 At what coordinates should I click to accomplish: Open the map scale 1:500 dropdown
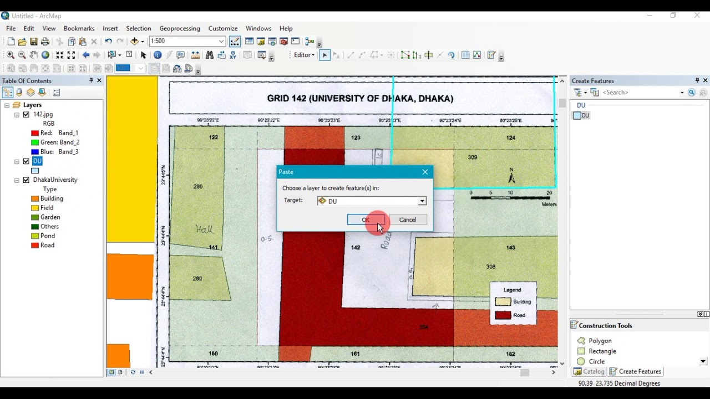point(221,42)
